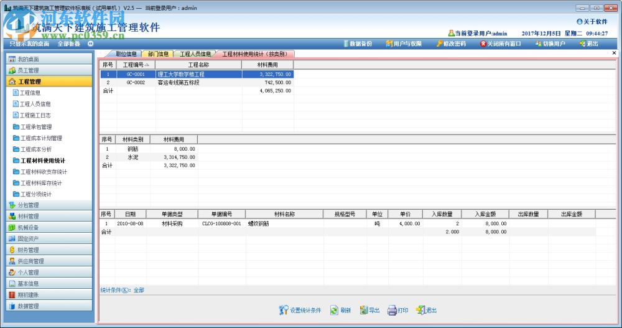Image resolution: width=622 pixels, height=328 pixels.
Task: Select the 钢筋 material category row
Action: [x=149, y=149]
